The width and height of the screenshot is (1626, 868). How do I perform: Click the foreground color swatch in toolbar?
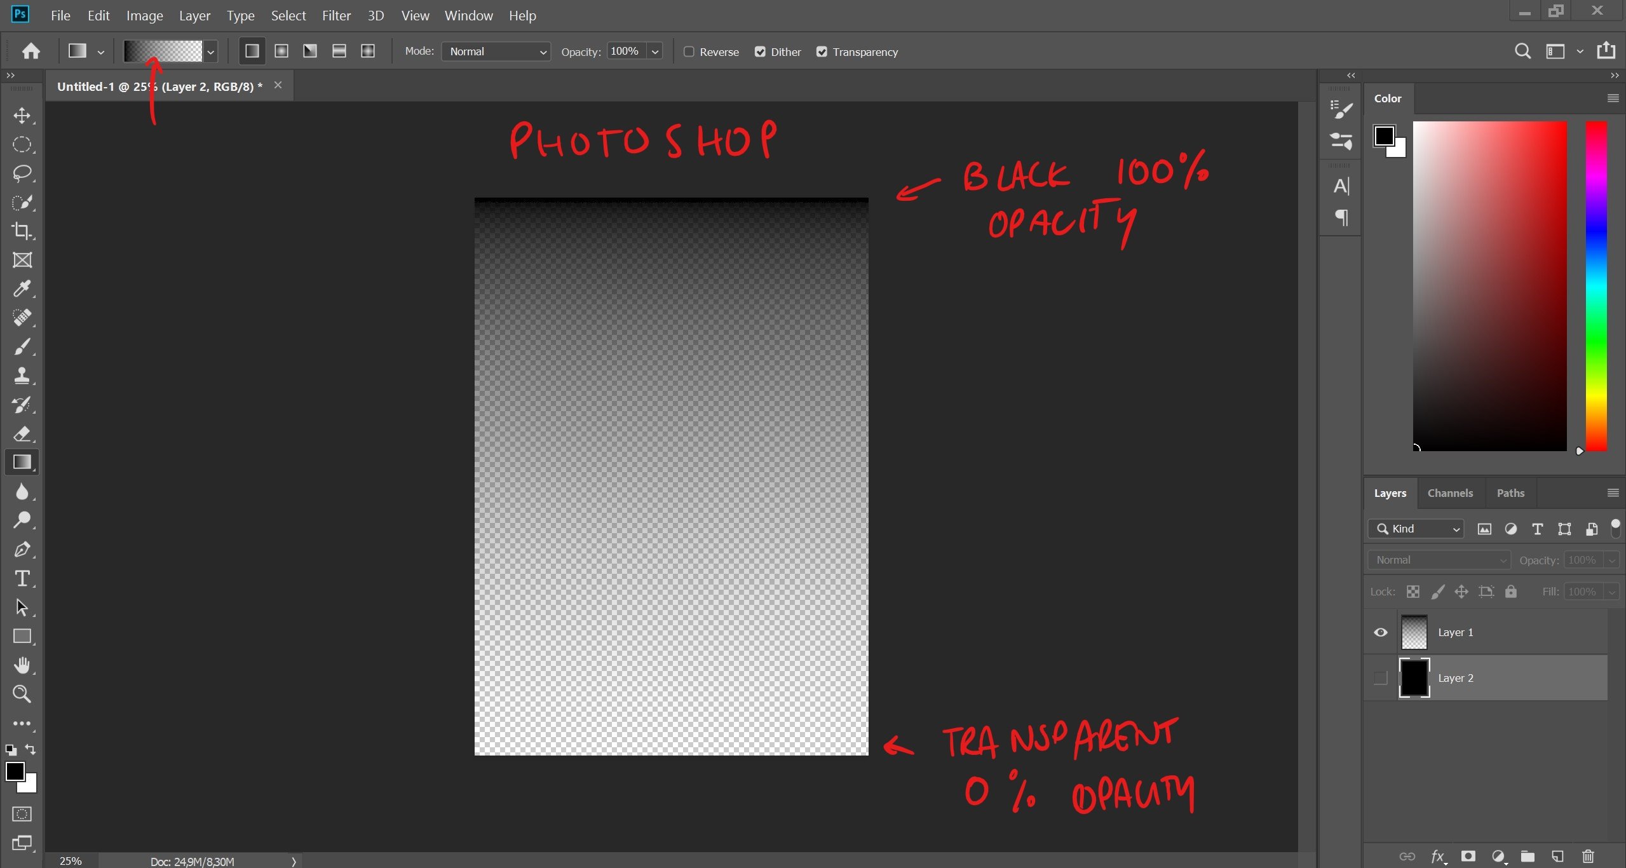click(x=15, y=771)
